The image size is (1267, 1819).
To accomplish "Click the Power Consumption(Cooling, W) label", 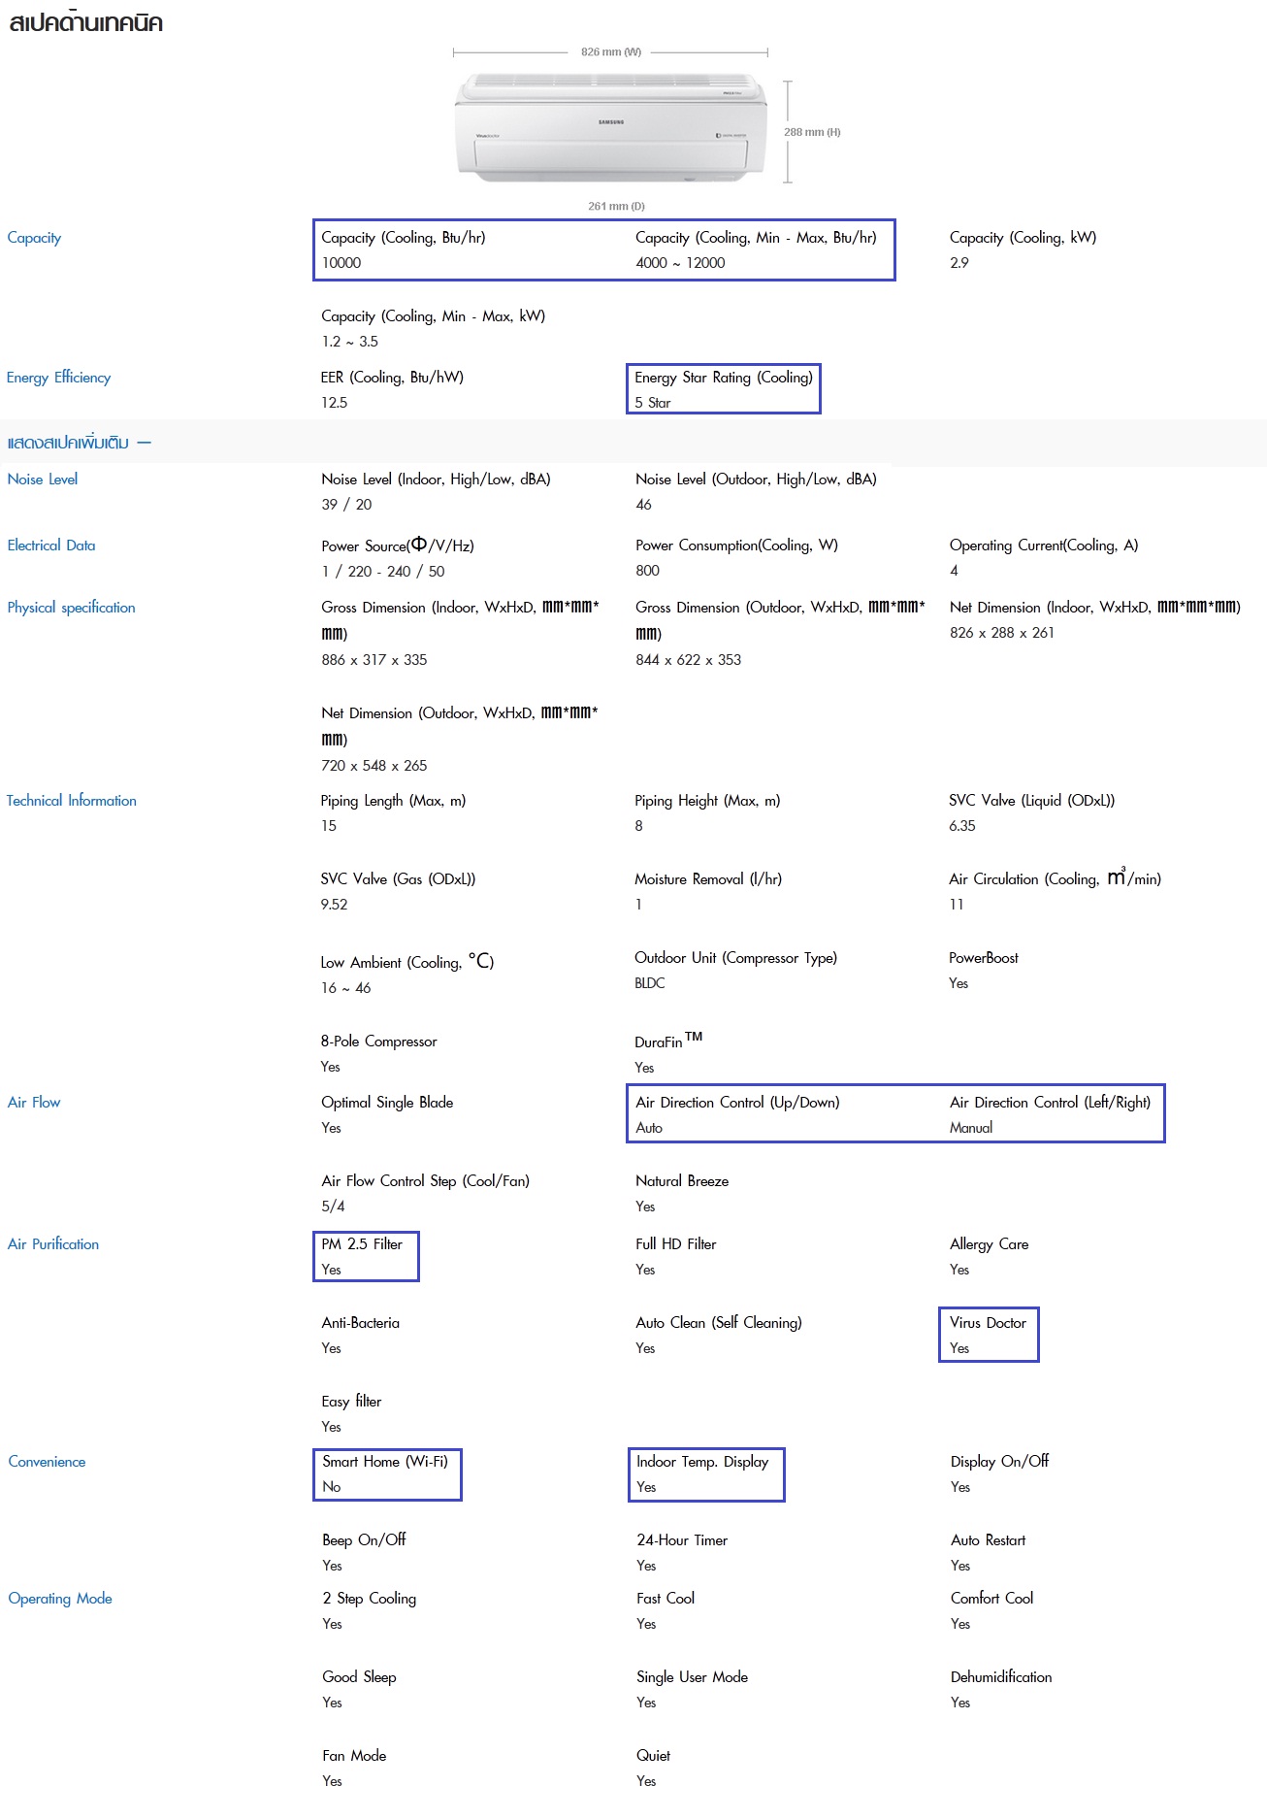I will point(736,546).
